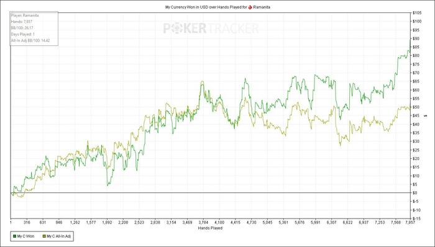Click the '5,381' x-axis tick label

pos(283,222)
